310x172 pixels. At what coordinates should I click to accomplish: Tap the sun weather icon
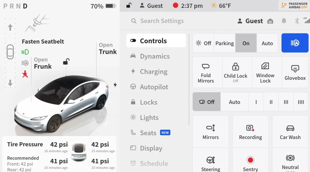pos(214,5)
